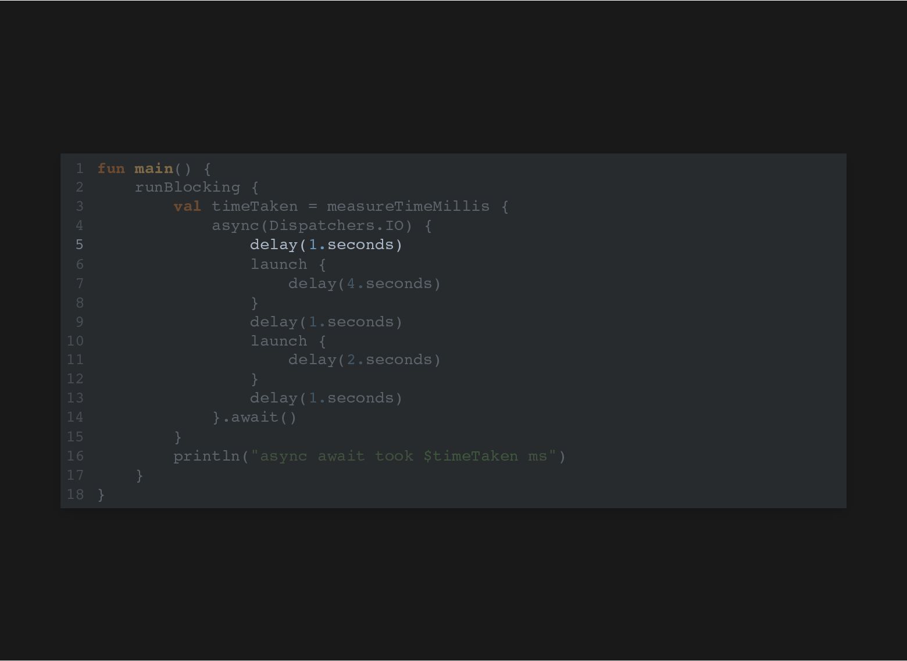The width and height of the screenshot is (907, 661).
Task: Click the first 'launch' on line 6
Action: [x=278, y=264]
